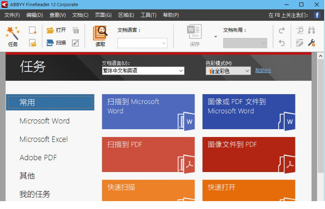Click the ABBYY FineReader logo in the title bar

(4, 4)
